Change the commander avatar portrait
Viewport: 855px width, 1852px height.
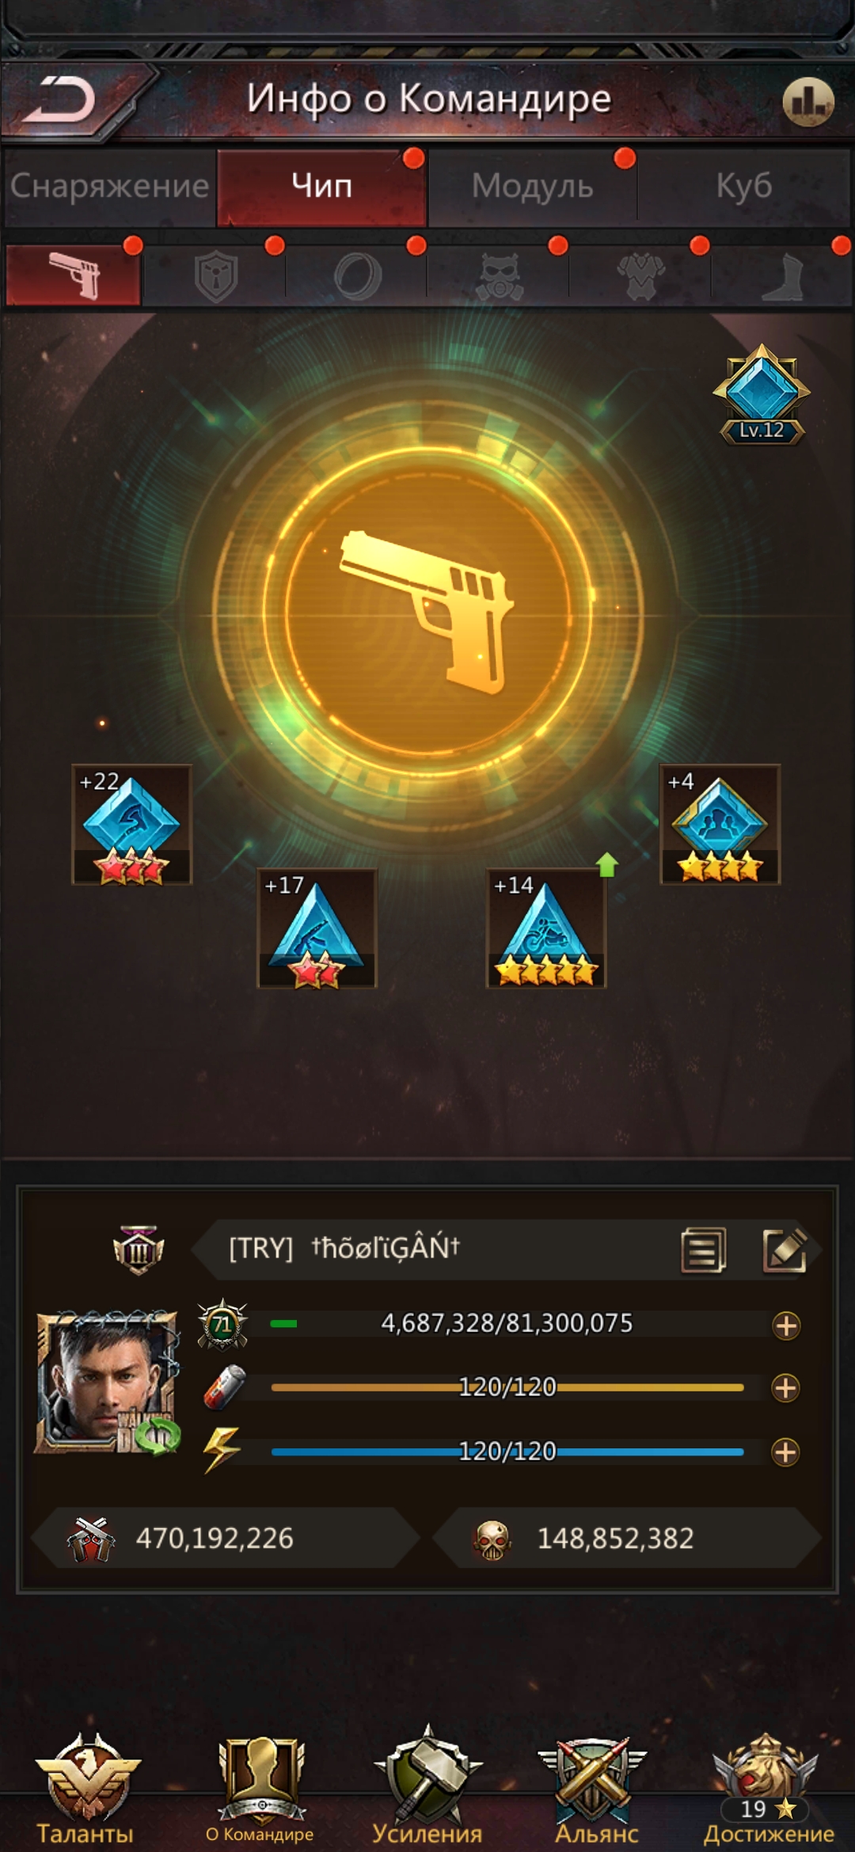[x=108, y=1383]
